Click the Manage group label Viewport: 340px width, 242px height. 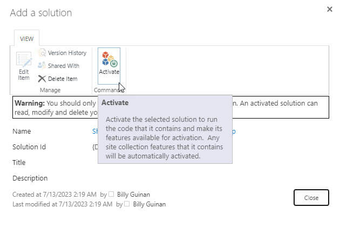click(x=50, y=90)
